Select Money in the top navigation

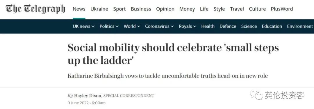(187, 9)
